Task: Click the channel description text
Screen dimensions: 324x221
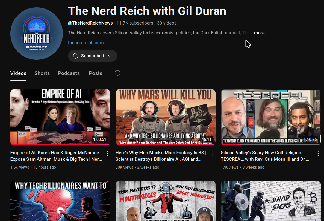Action: (159, 33)
